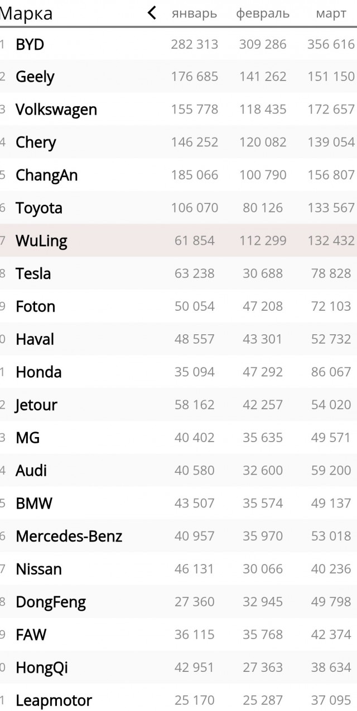Select WuLing's February value 112 299
357x711 pixels.
point(263,241)
